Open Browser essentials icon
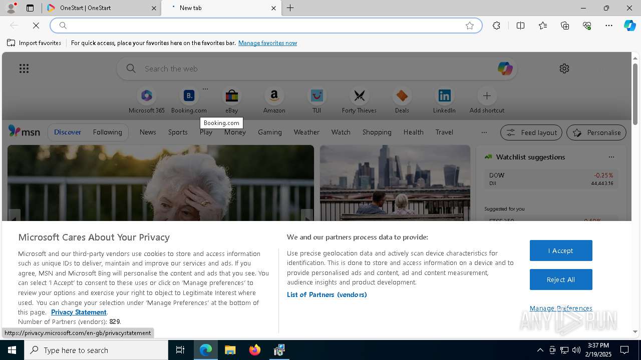The width and height of the screenshot is (641, 360). pyautogui.click(x=587, y=25)
